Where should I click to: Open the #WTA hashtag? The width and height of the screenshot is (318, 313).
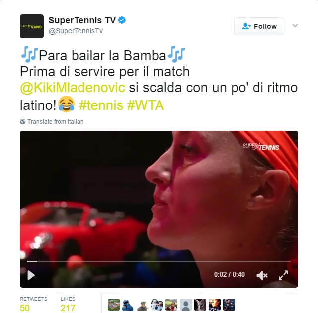146,105
